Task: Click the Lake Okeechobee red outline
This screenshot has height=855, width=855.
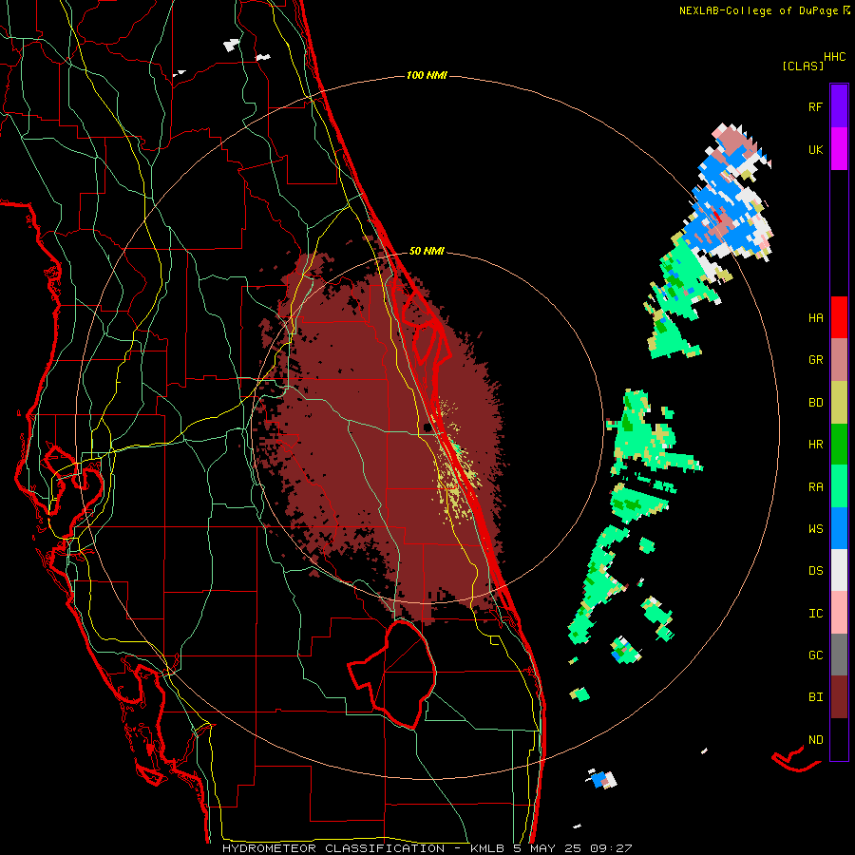Action: [392, 674]
